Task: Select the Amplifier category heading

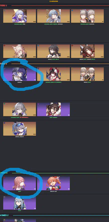Action: click(54, 1)
